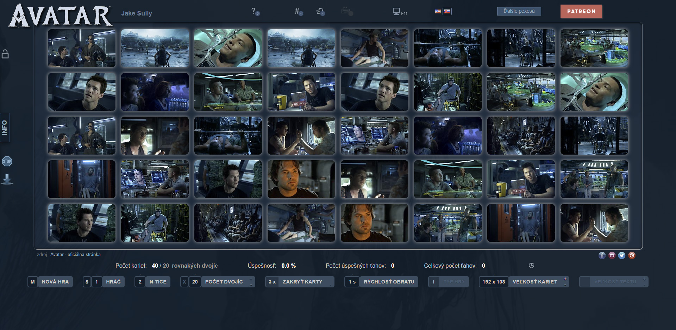Open the Instagram icon
This screenshot has width=676, height=330.
612,255
